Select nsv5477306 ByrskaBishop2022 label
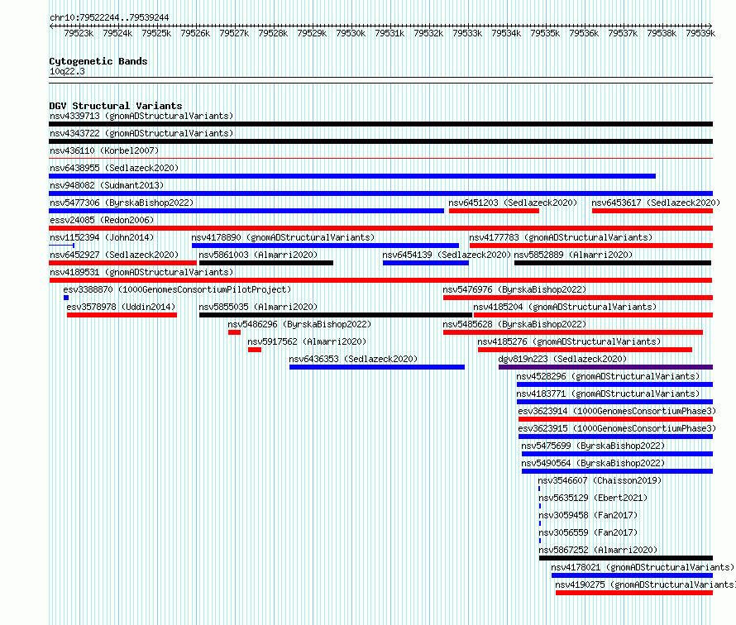This screenshot has height=625, width=736. point(122,203)
